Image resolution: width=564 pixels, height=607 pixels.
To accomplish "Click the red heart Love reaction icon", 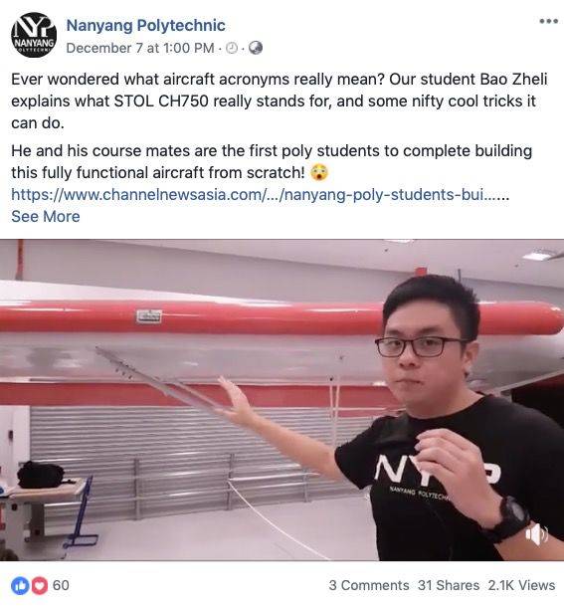I will [39, 585].
